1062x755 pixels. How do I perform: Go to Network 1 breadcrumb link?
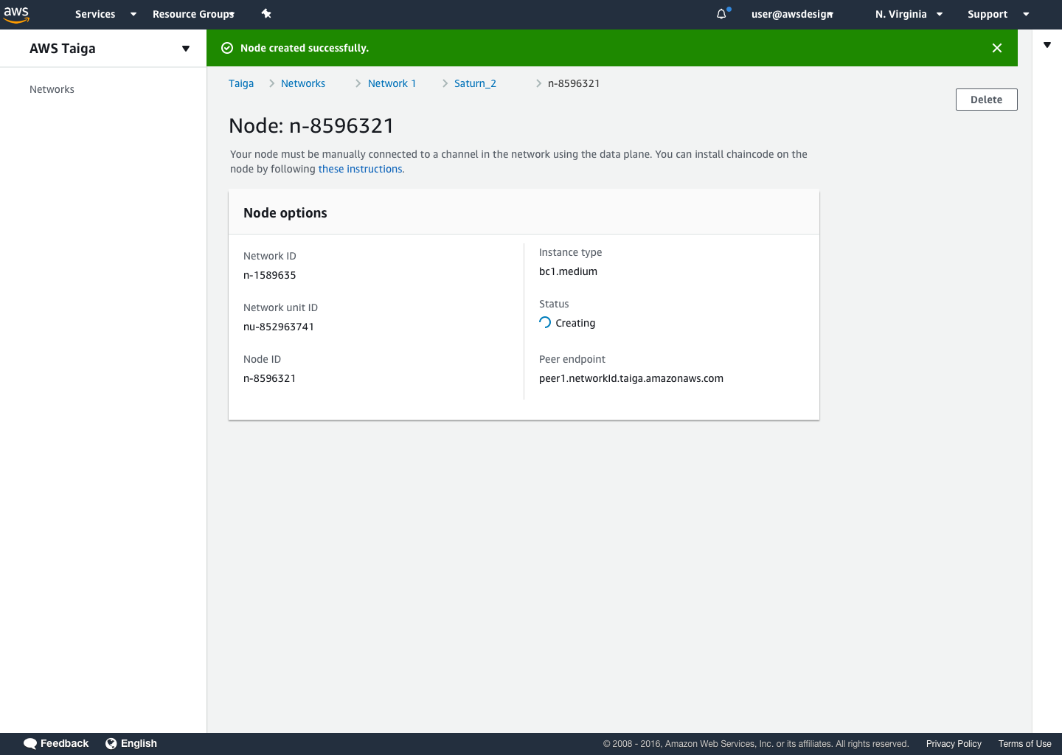pyautogui.click(x=392, y=83)
